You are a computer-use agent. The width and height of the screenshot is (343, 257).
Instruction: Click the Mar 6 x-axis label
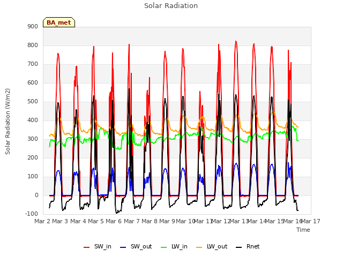[114, 221]
